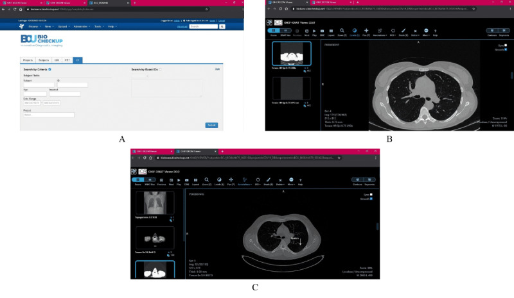
Task: Open the Project select dropdown in search form
Action: pos(49,115)
